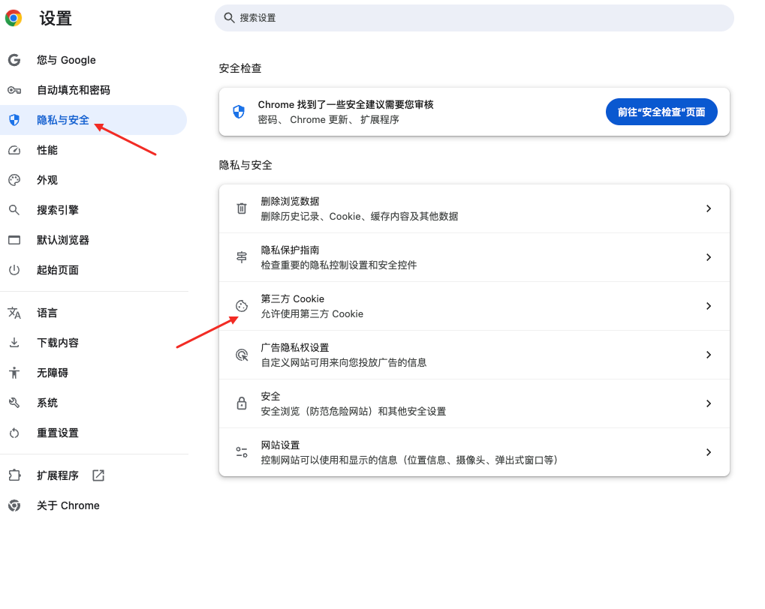The width and height of the screenshot is (765, 609).
Task: Click the eye icon beside 广告隐私权设置
Action: [241, 354]
